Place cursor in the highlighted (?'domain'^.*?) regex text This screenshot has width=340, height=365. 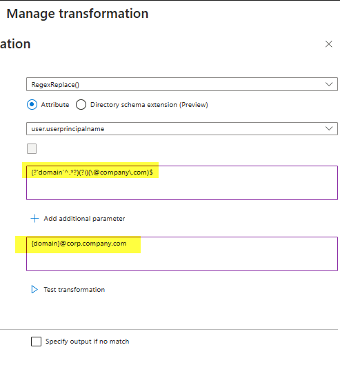coord(55,172)
